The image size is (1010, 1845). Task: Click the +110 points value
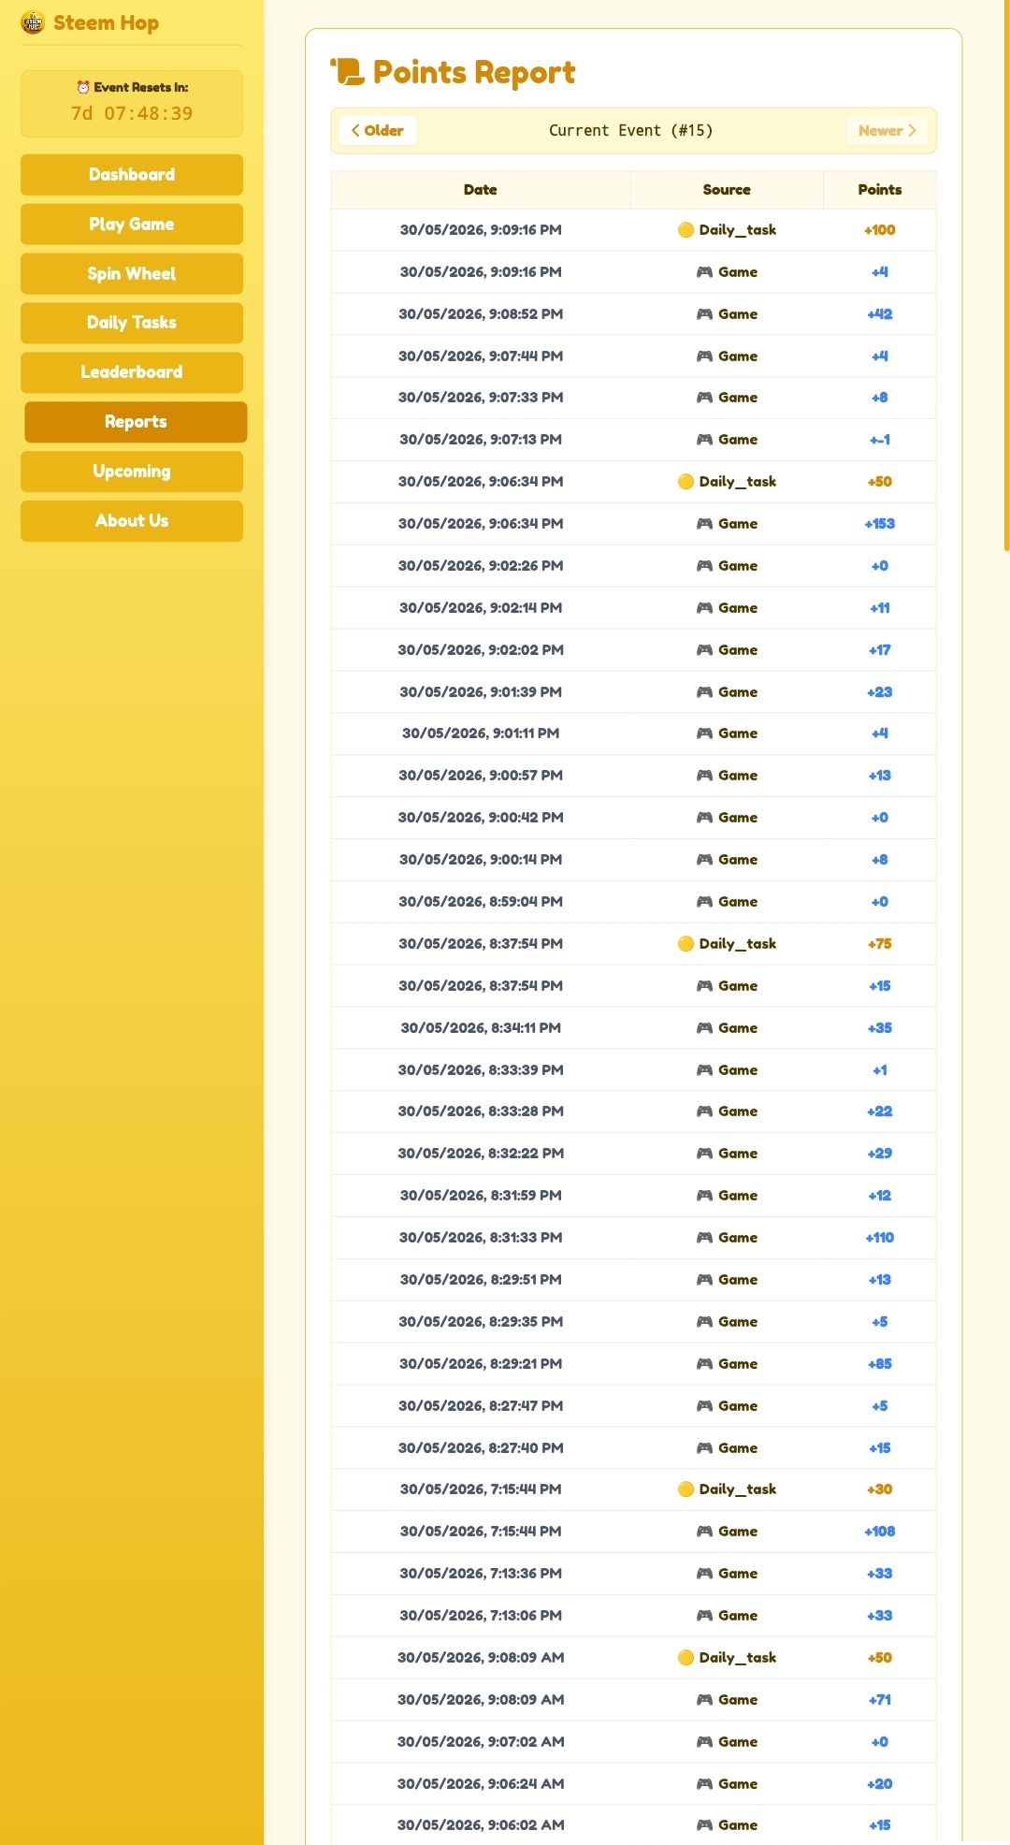click(x=880, y=1238)
